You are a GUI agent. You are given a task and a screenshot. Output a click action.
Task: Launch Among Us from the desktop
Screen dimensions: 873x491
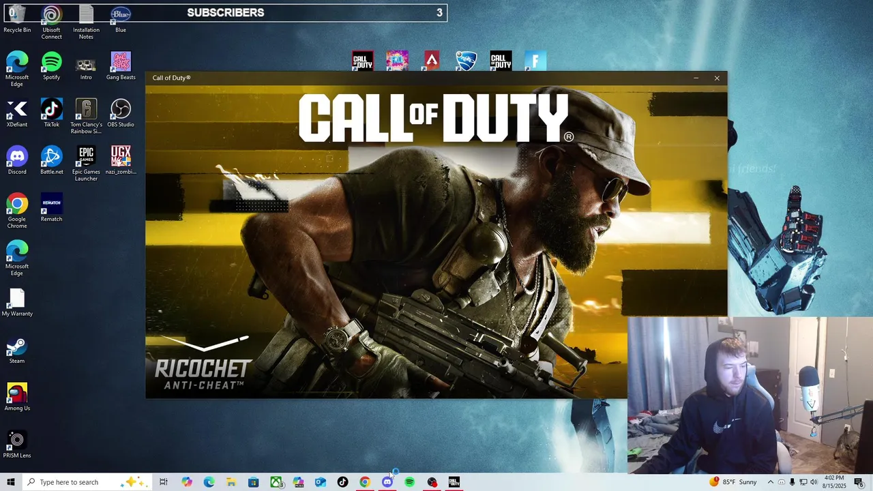click(x=17, y=396)
